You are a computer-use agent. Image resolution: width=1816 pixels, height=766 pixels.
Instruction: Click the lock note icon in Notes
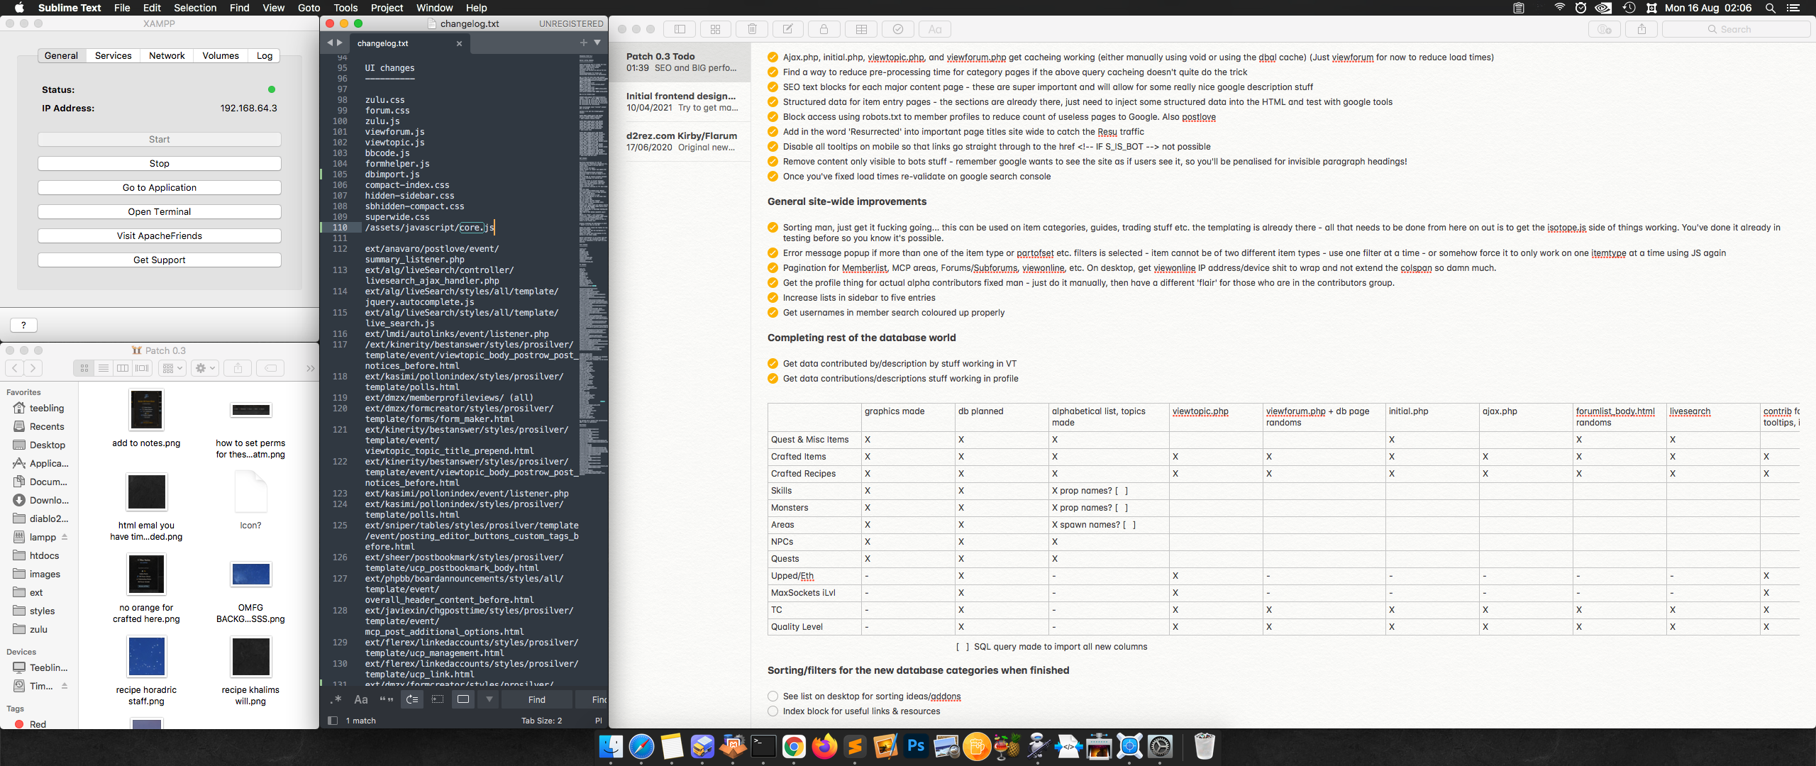tap(824, 29)
